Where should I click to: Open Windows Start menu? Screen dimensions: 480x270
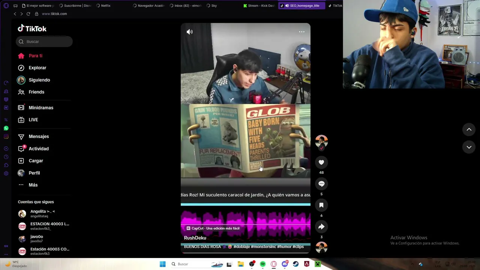click(162, 264)
